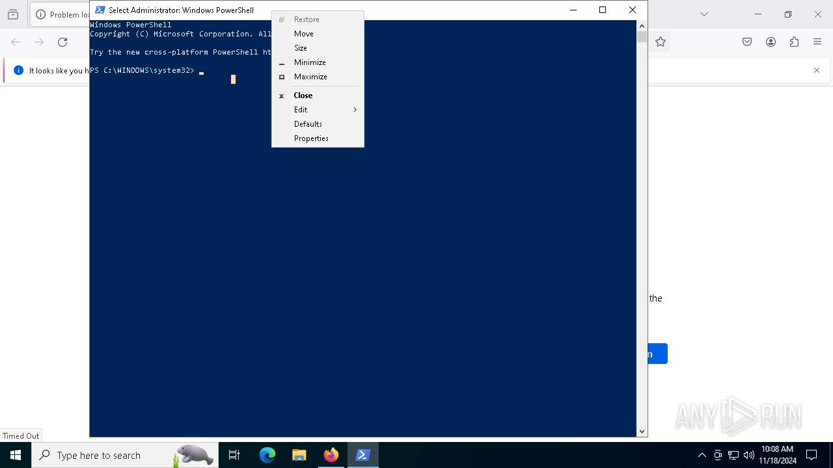The width and height of the screenshot is (833, 468).
Task: Click the PowerShell vertical scrollbar thumb
Action: point(642,37)
